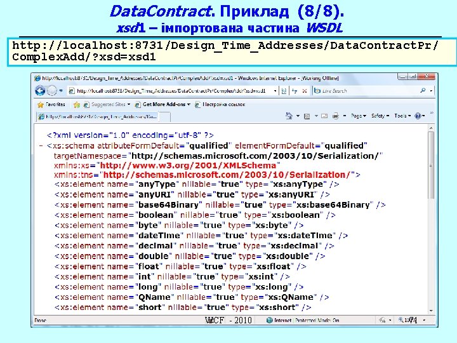Click the Home icon in command bar
Screen dimensions: 457x343
click(x=289, y=116)
